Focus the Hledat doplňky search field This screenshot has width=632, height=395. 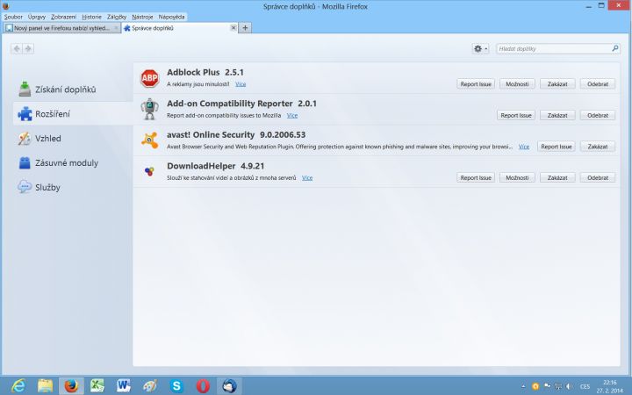[x=558, y=49]
